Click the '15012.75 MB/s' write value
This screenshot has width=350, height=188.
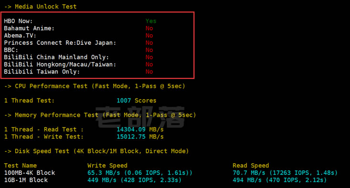tap(140, 137)
